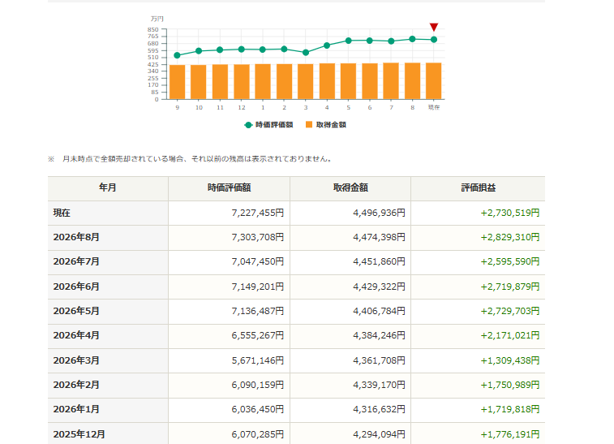Click the value 7,047,450円

258,261
